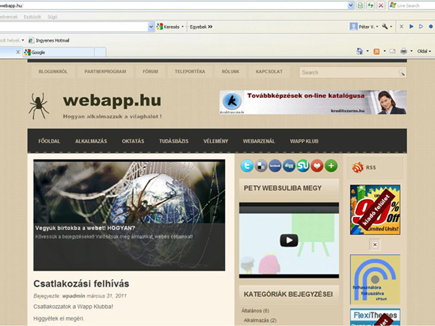435x326 pixels.
Task: Open the PARTNERPROGRAM top link
Action: pyautogui.click(x=105, y=72)
